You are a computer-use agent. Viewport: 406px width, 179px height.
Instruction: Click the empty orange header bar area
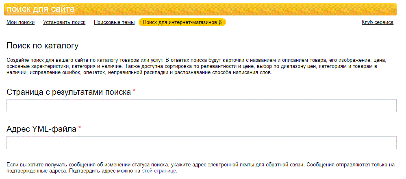(x=236, y=9)
